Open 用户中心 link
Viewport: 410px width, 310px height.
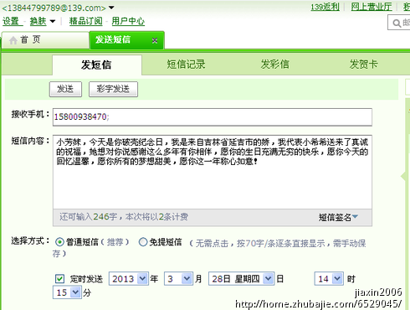coord(128,21)
